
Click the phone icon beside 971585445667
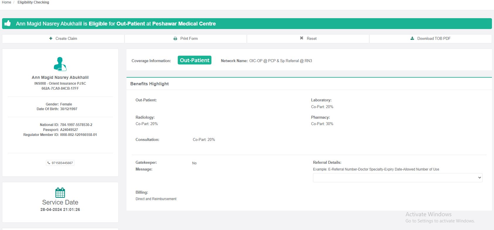point(49,163)
